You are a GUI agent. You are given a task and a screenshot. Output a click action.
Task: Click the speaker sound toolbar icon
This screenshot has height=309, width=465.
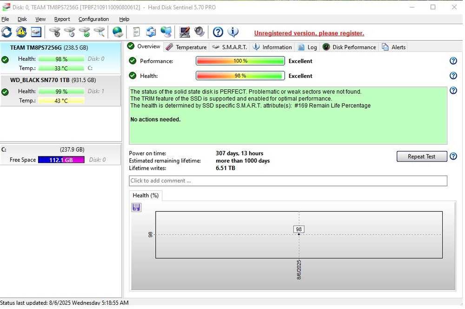(x=199, y=32)
